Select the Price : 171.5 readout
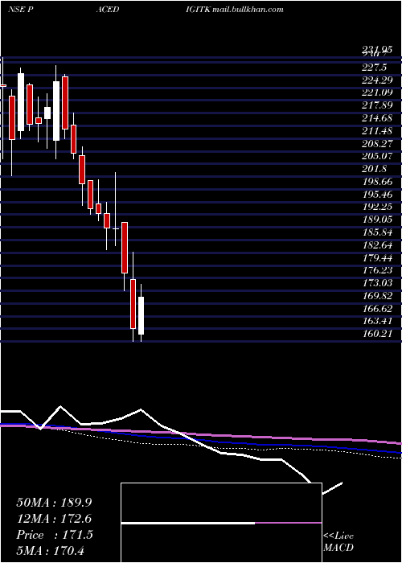 (55, 534)
